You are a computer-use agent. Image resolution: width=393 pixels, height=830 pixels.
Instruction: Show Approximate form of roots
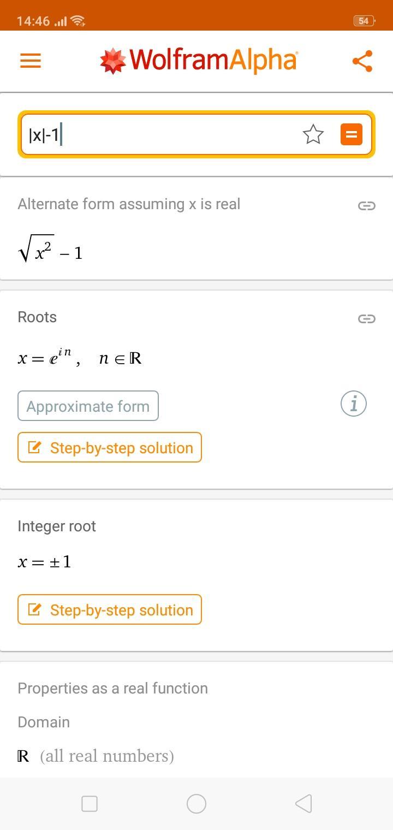coord(88,406)
